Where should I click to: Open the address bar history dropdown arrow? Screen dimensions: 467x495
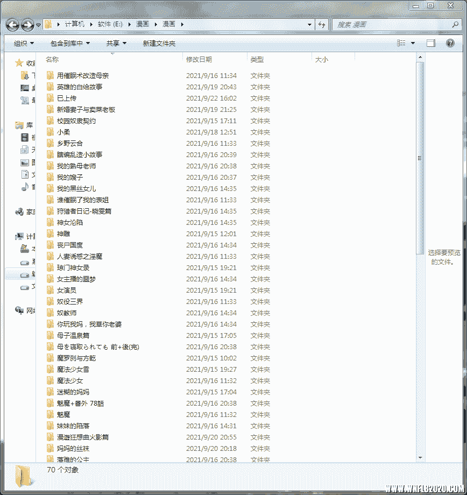(x=310, y=24)
